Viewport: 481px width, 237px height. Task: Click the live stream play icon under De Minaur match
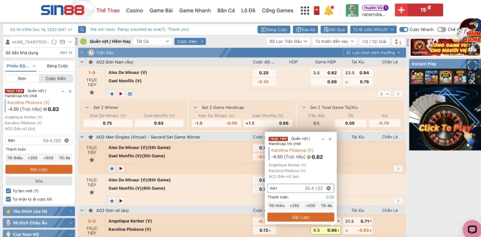[121, 94]
